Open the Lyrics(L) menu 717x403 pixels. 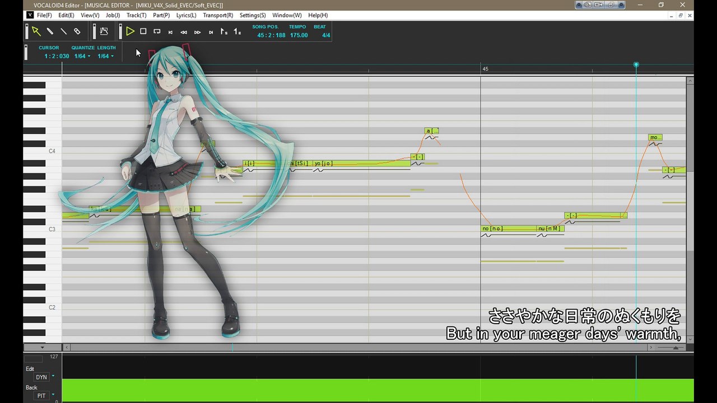(x=186, y=15)
